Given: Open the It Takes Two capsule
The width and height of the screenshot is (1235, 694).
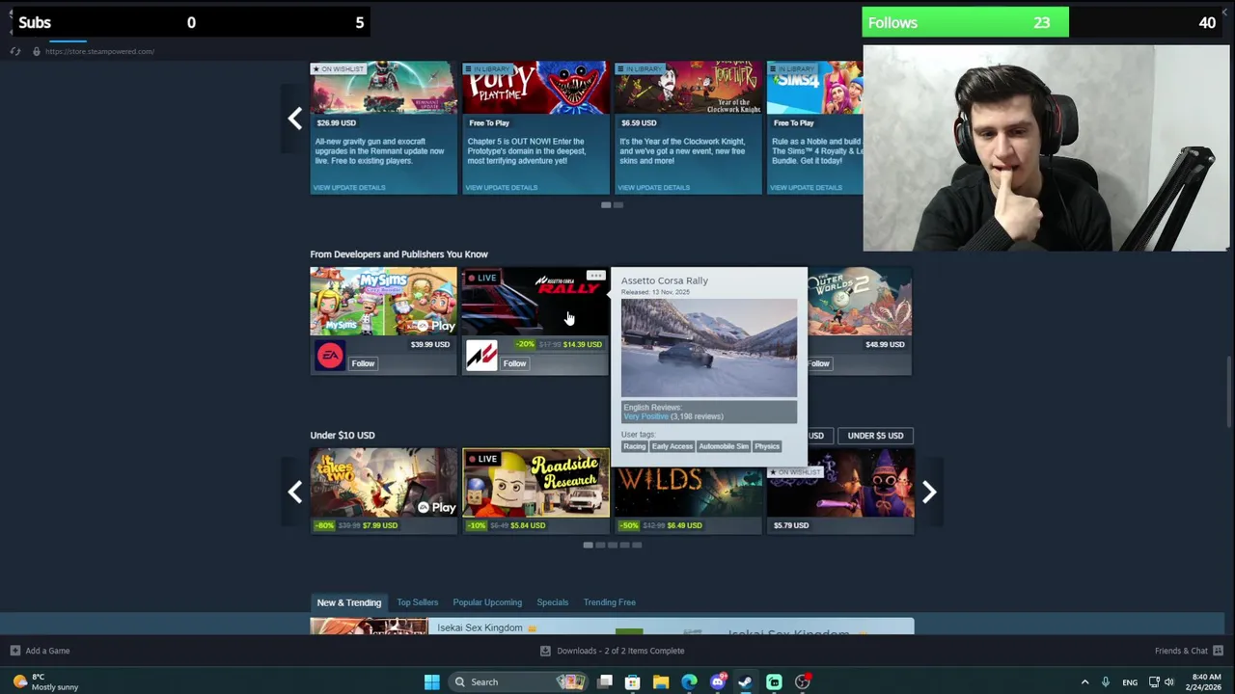Looking at the screenshot, I should tap(383, 483).
